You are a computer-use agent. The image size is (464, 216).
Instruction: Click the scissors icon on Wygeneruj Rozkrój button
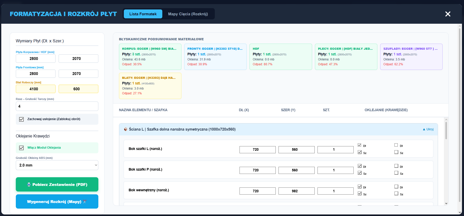tap(85, 201)
